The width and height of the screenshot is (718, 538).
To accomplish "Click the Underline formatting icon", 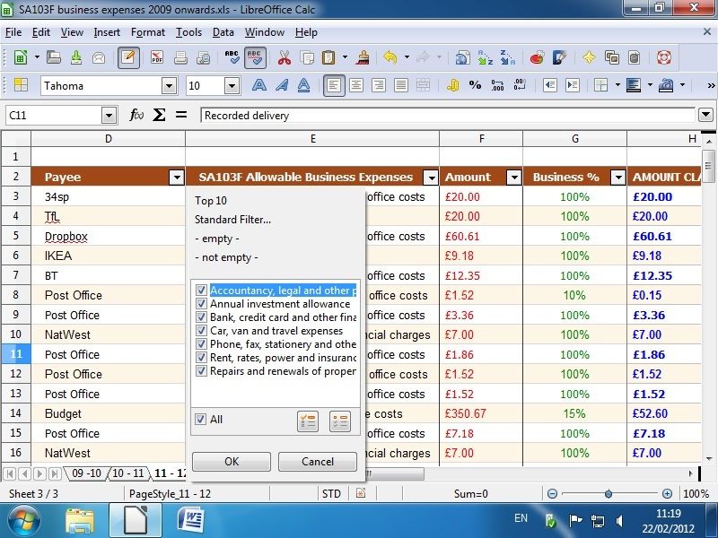I will click(304, 85).
